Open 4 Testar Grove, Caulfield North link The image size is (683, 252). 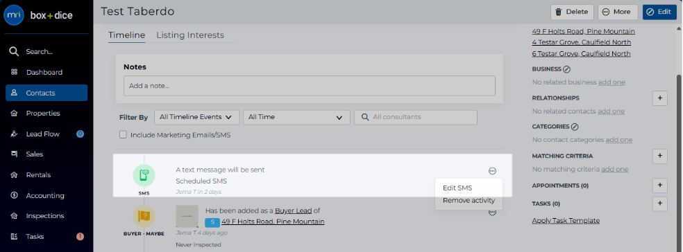tap(582, 43)
